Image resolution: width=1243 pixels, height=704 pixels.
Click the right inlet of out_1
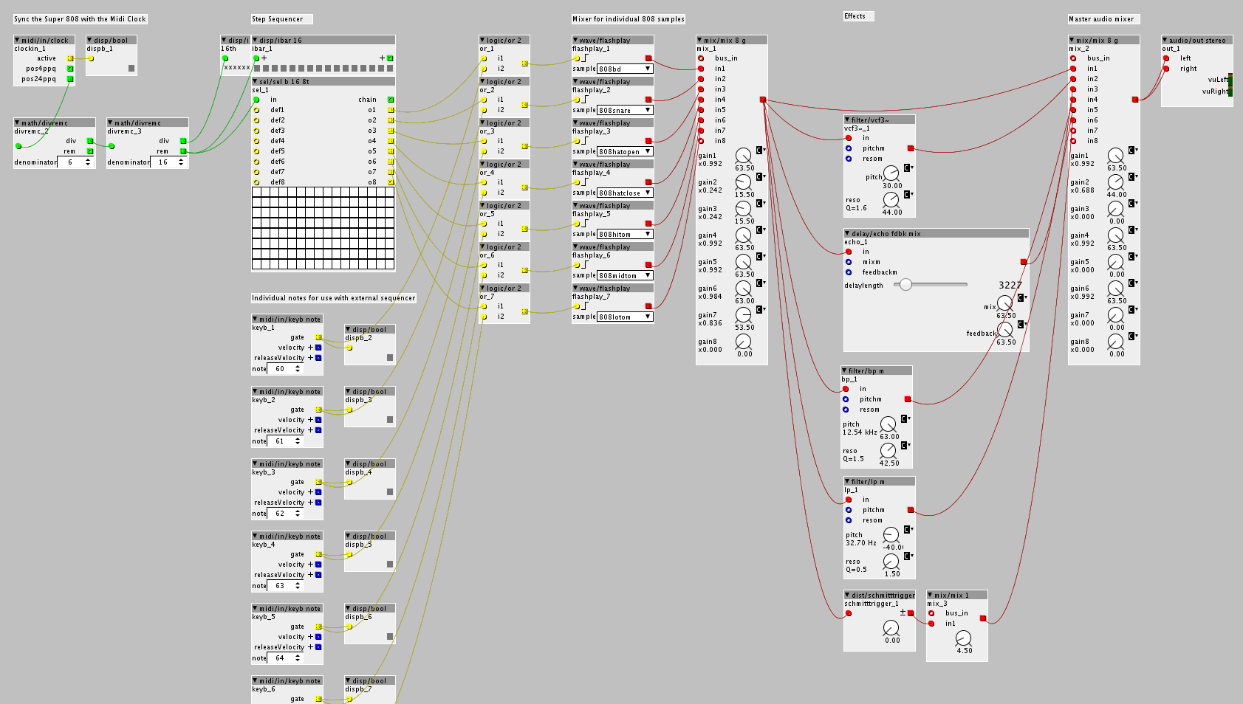coord(1166,69)
